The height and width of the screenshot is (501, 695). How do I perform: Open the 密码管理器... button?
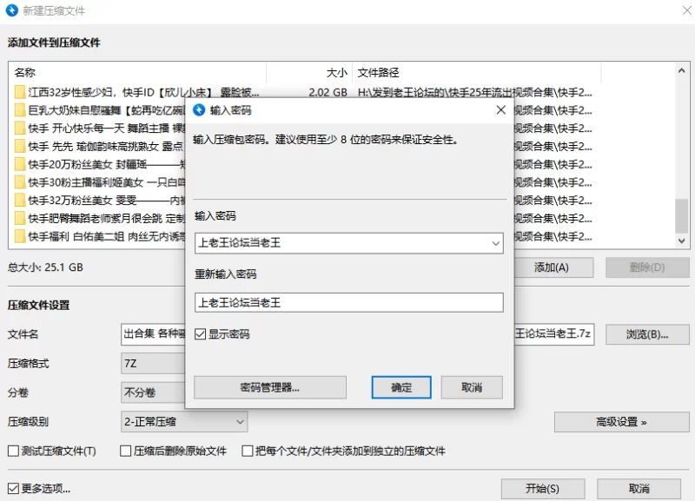pos(270,387)
